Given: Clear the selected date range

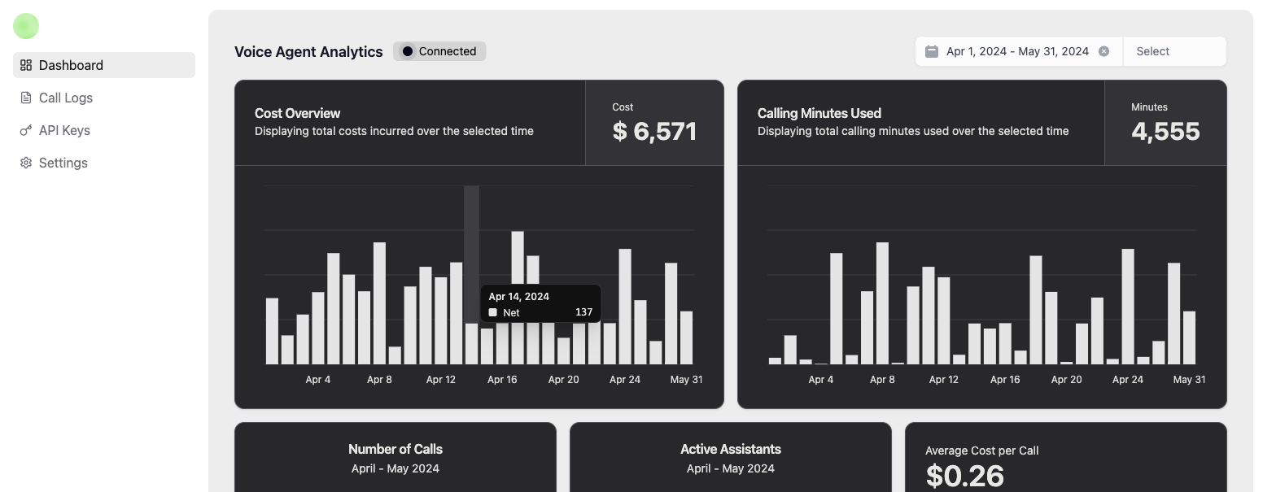Looking at the screenshot, I should click(x=1103, y=51).
